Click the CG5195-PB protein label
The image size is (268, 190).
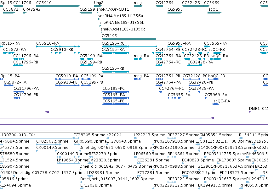tap(113, 101)
